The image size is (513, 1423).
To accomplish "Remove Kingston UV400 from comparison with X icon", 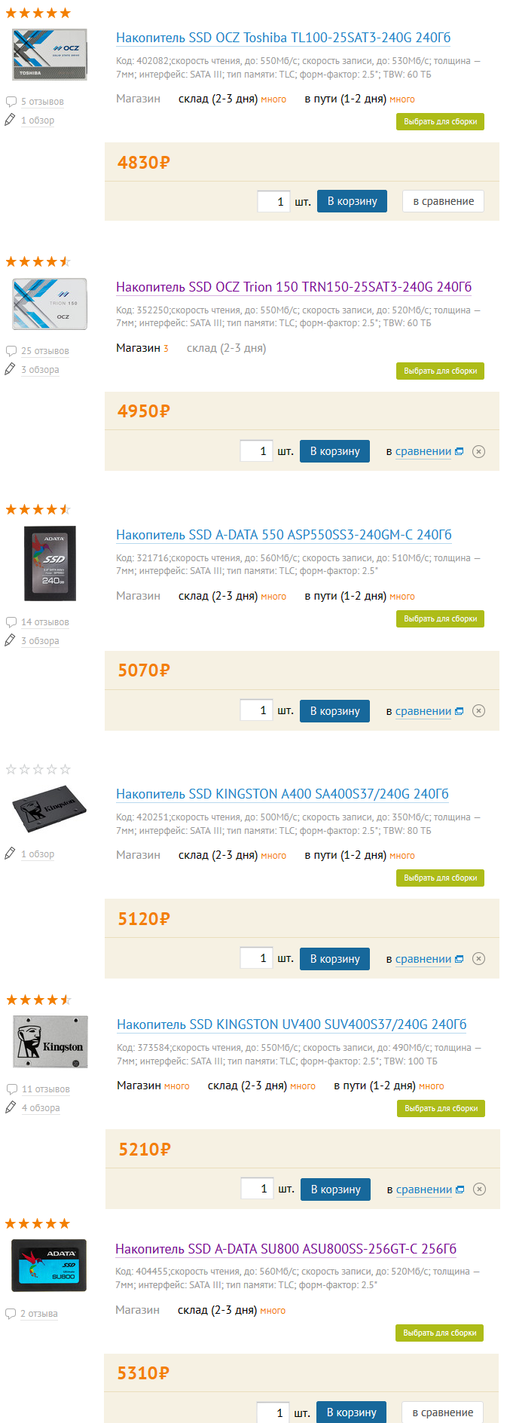I will click(x=479, y=1189).
